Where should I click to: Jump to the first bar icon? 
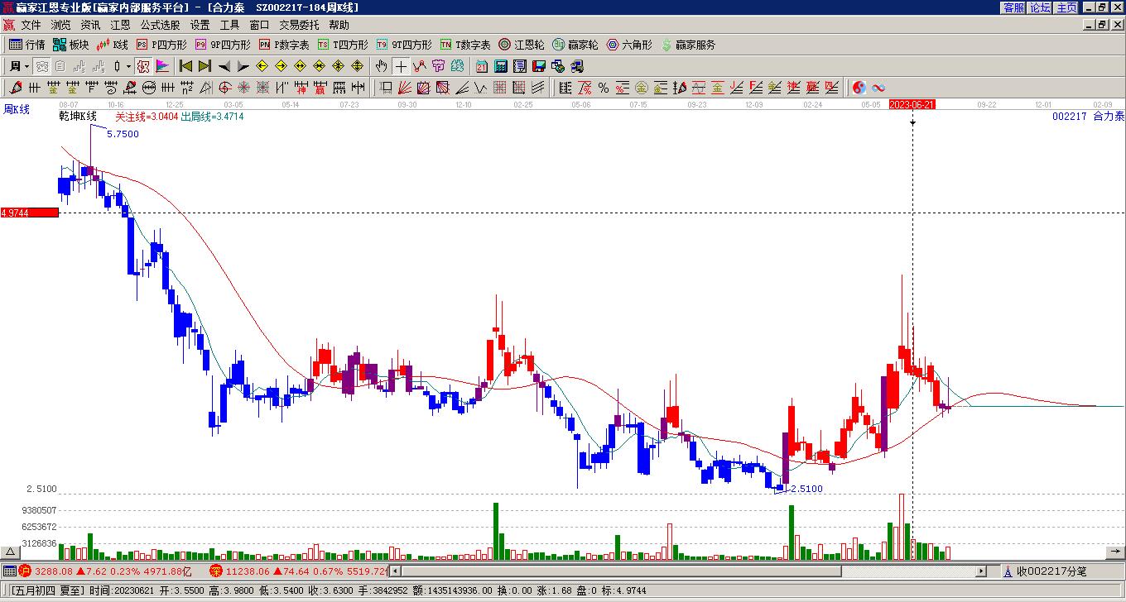(x=186, y=66)
